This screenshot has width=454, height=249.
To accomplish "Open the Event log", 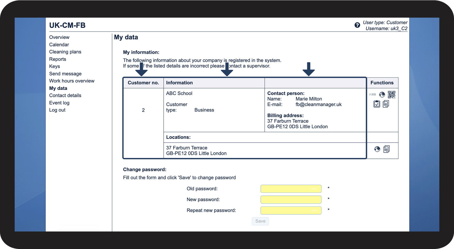I will point(59,103).
